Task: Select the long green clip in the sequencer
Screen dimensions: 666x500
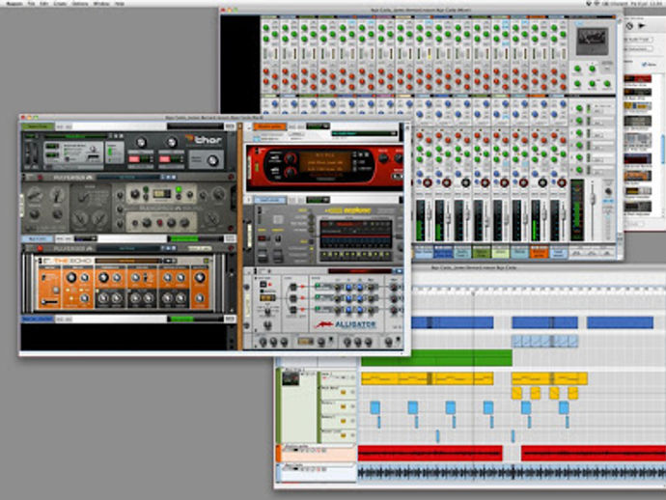Action: (x=436, y=358)
